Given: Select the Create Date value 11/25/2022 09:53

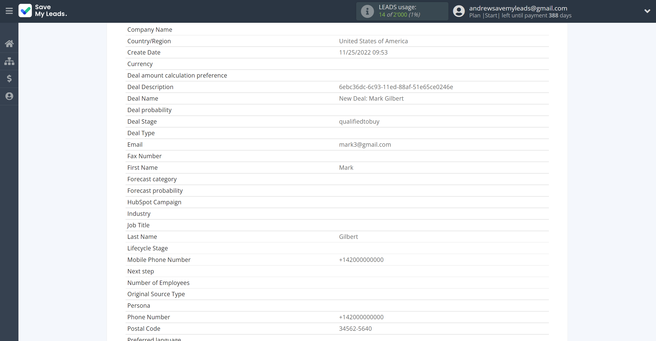Looking at the screenshot, I should pos(363,52).
